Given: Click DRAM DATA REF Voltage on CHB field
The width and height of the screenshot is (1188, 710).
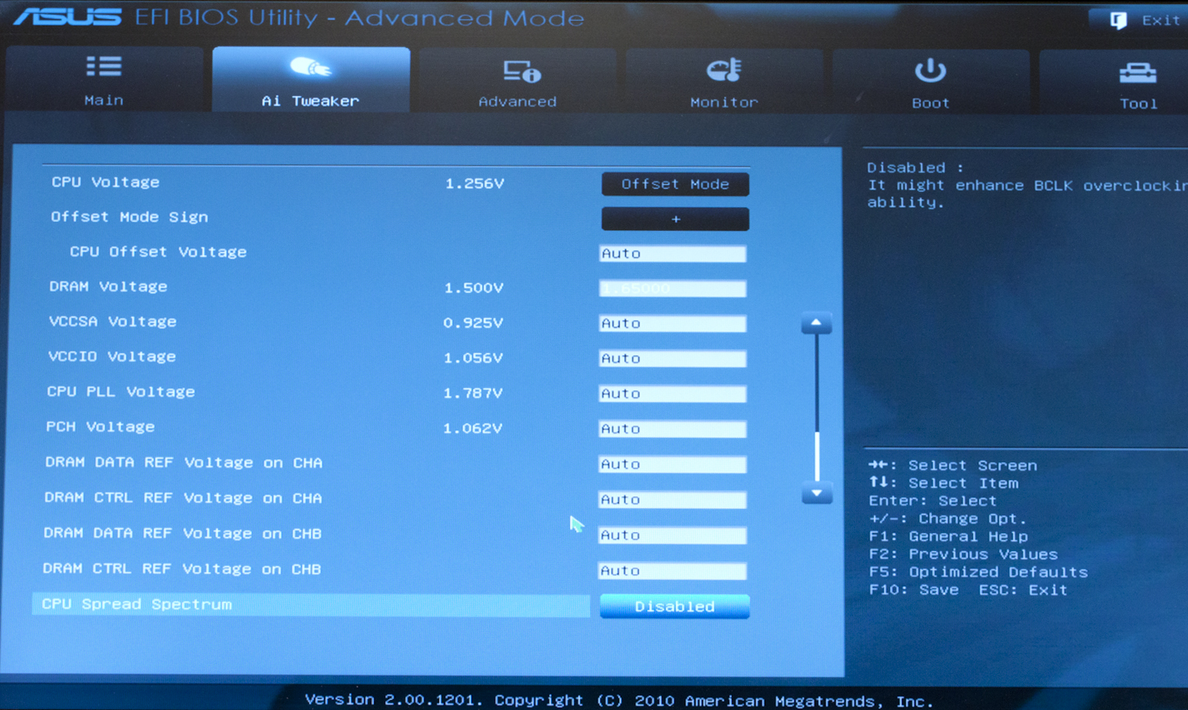Looking at the screenshot, I should [672, 535].
